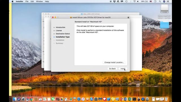
Task: Select the Destination Select step
Action: 63,34
